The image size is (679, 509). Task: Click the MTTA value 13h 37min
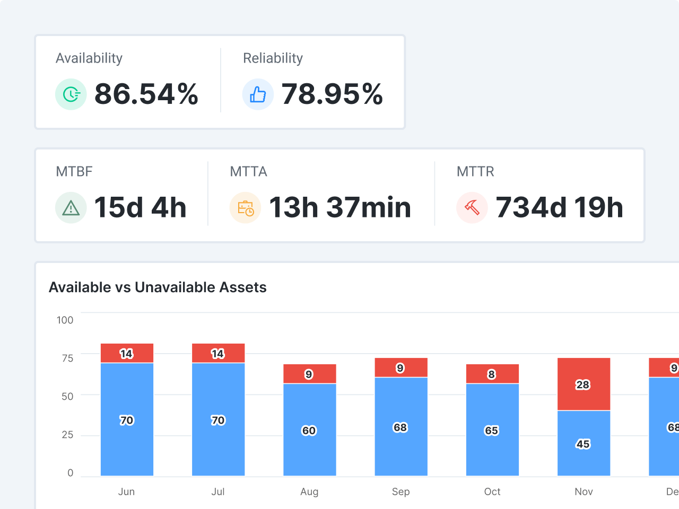(x=340, y=207)
